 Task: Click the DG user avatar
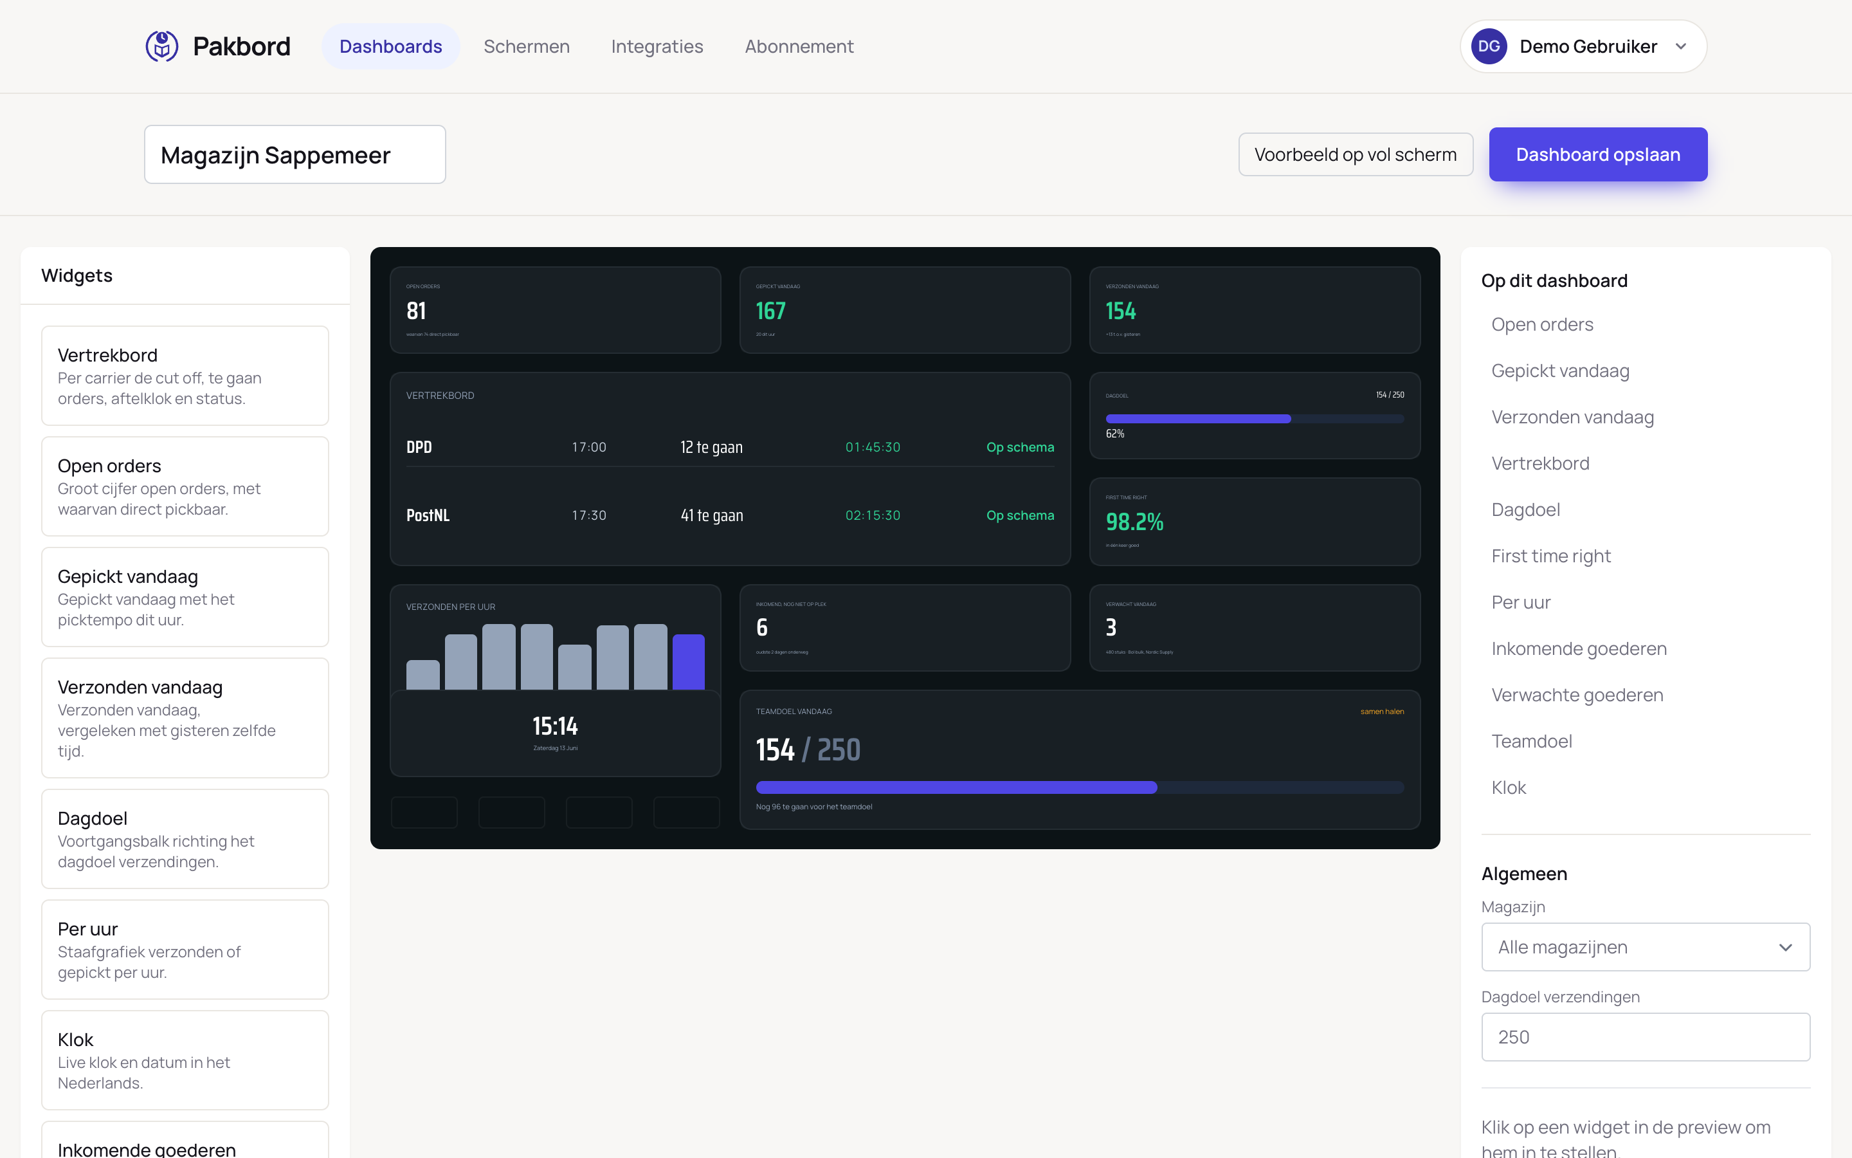coord(1489,46)
